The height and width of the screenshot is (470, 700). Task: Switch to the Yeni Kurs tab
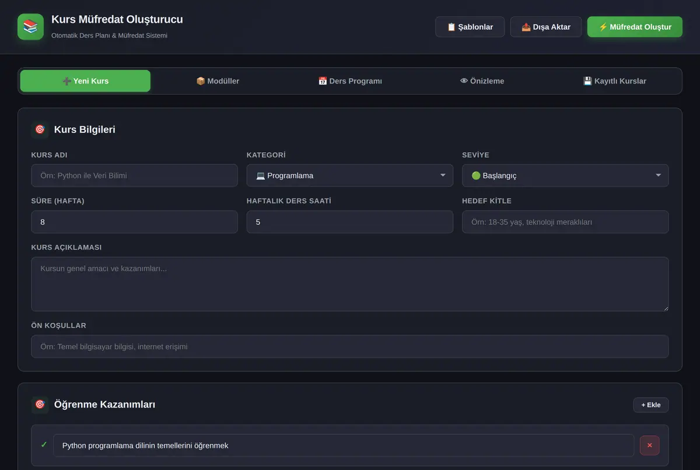click(x=85, y=81)
